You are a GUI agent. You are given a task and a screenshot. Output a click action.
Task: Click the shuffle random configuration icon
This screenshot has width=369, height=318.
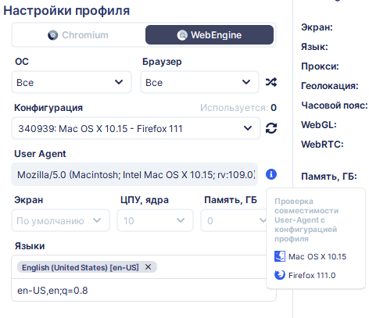point(271,82)
